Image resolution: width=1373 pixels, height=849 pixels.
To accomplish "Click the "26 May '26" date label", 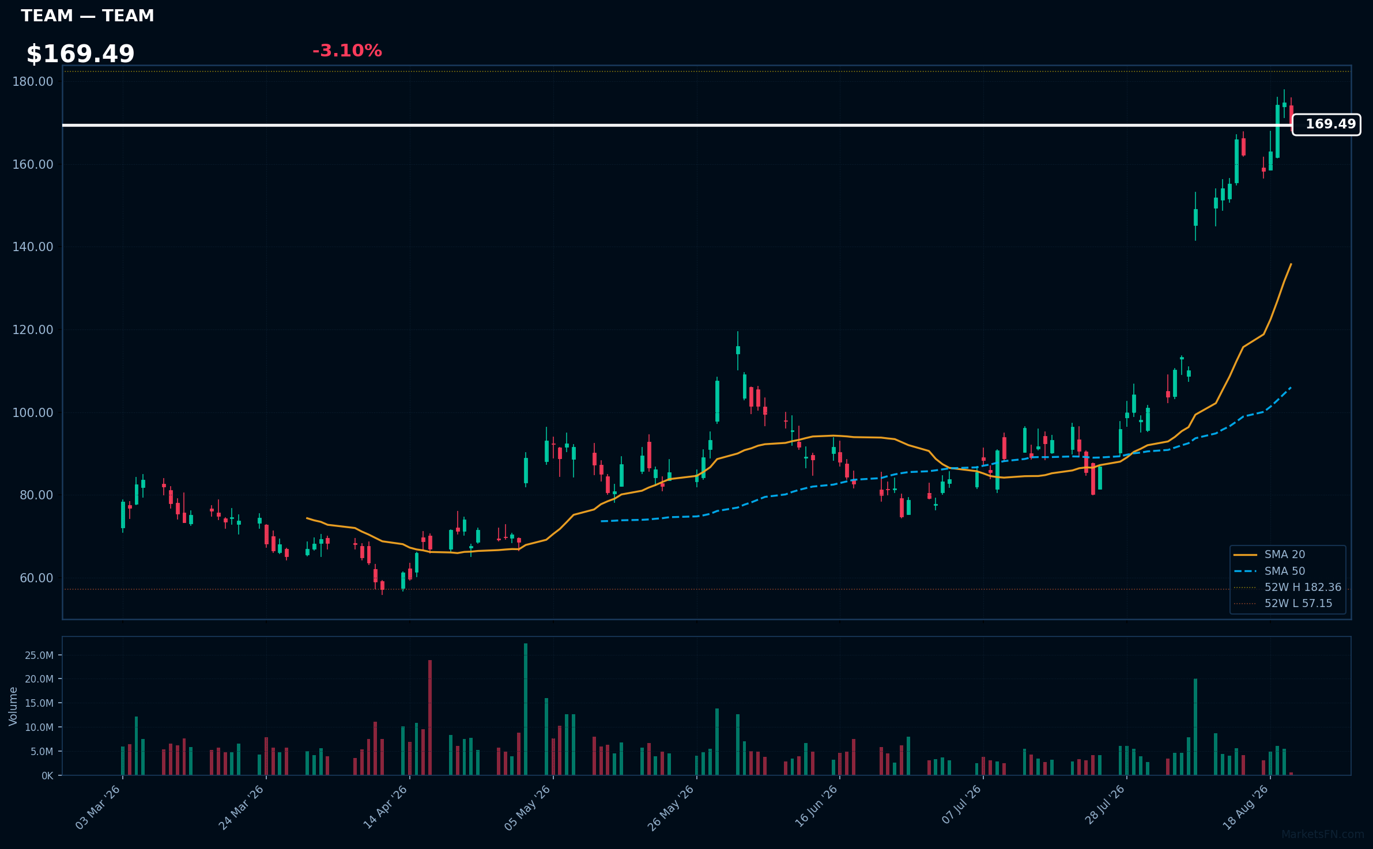I will (671, 808).
